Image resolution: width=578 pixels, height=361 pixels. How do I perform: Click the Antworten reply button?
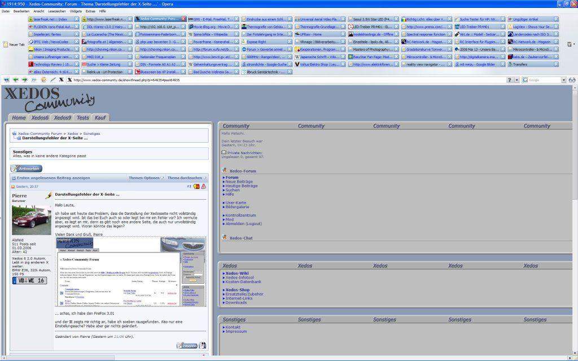26,168
